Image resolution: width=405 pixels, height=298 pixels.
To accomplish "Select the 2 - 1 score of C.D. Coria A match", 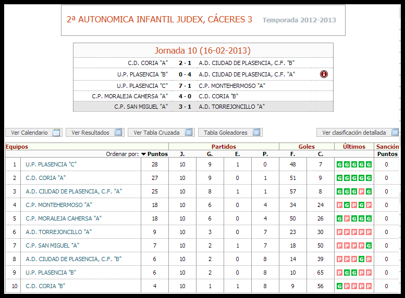I will tap(185, 63).
